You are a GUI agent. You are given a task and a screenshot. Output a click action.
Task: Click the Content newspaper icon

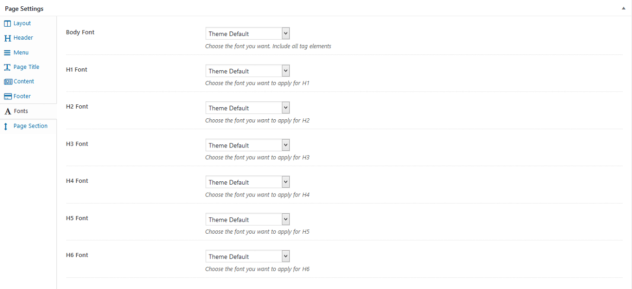[8, 81]
